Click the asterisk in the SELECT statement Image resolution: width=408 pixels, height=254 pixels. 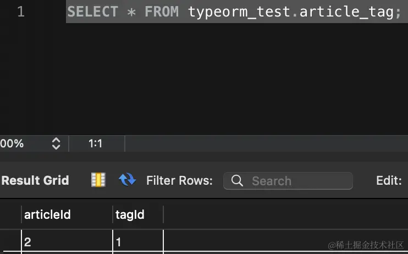pyautogui.click(x=131, y=13)
